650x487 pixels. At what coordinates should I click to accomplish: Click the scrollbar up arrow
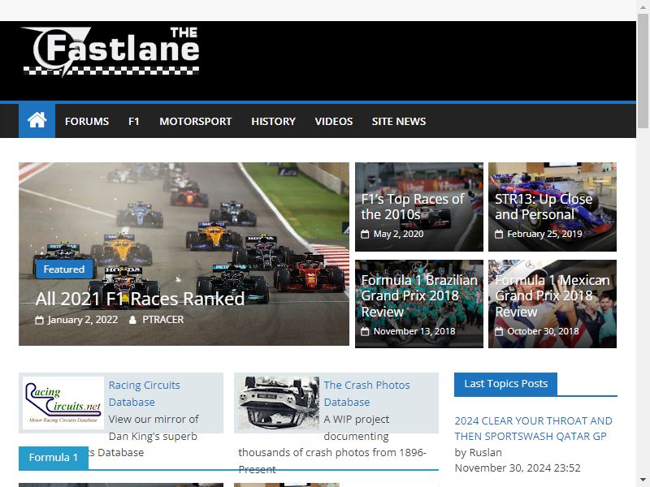click(643, 6)
